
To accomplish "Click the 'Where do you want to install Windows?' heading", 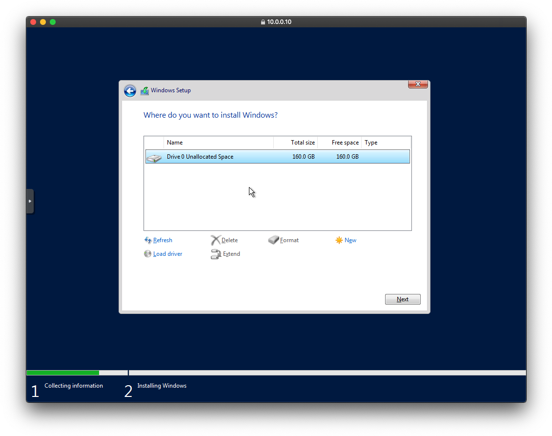I will coord(210,115).
